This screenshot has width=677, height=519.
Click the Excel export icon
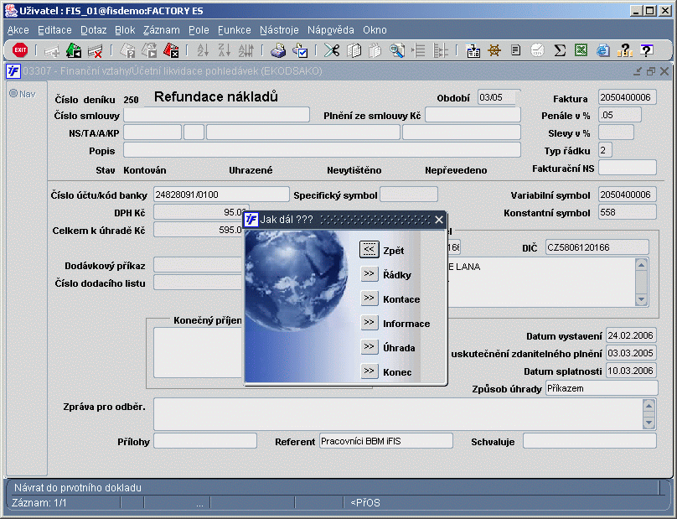[x=581, y=50]
